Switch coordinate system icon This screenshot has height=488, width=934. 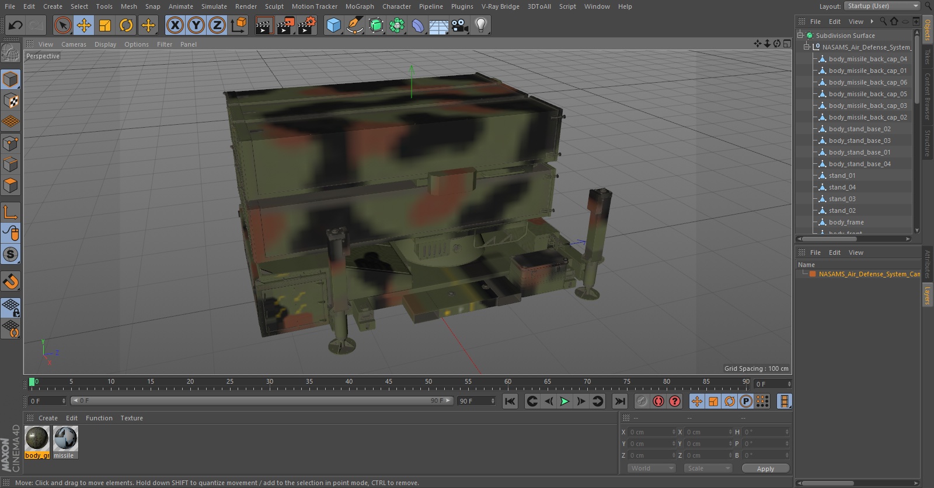(x=239, y=25)
